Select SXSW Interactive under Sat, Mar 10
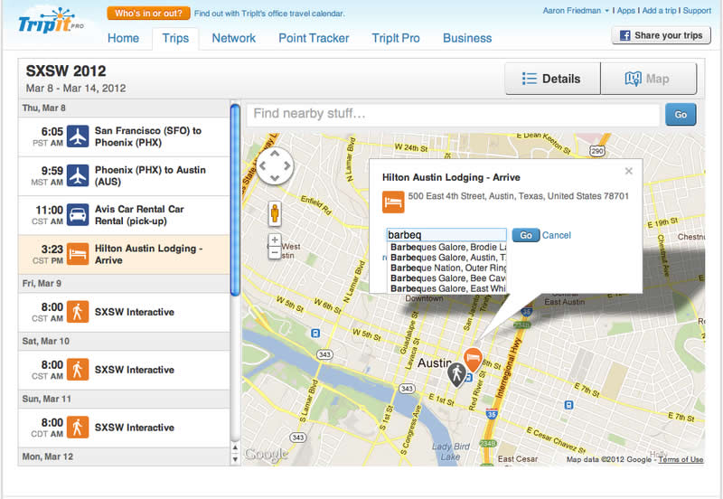The width and height of the screenshot is (723, 499). [x=124, y=370]
